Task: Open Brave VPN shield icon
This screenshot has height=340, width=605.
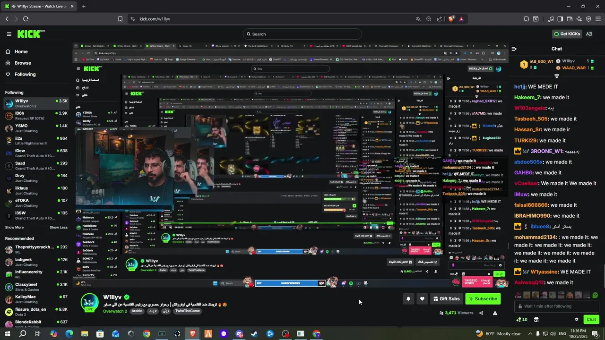Action: pos(588,19)
